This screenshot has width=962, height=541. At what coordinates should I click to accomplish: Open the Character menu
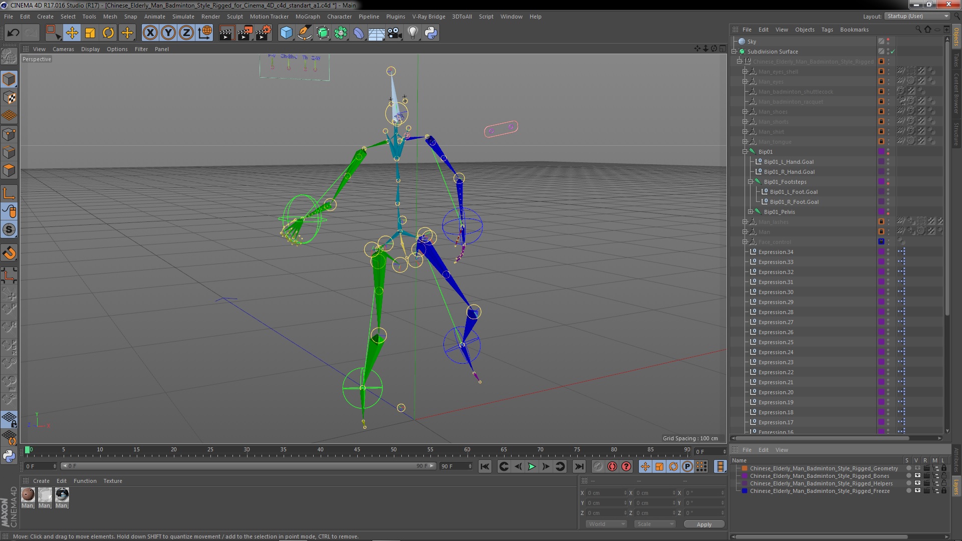coord(339,17)
